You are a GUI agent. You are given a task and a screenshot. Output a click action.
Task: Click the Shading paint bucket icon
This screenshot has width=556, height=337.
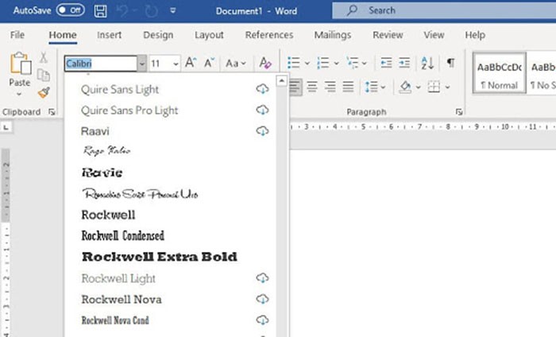click(405, 87)
